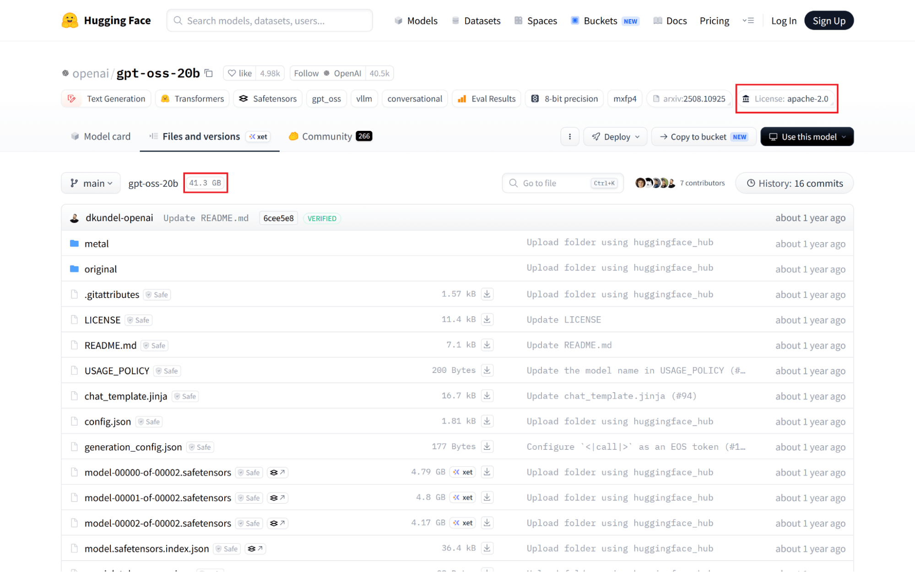The width and height of the screenshot is (915, 572).
Task: Open the Pricing page
Action: click(714, 21)
